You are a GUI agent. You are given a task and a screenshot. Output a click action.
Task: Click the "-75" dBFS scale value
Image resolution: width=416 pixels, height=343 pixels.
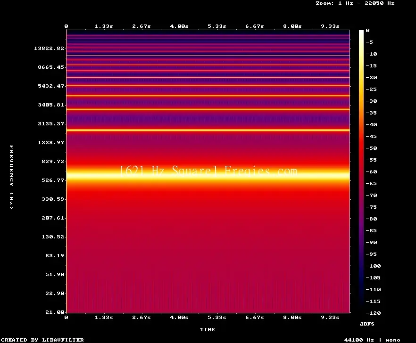click(371, 207)
